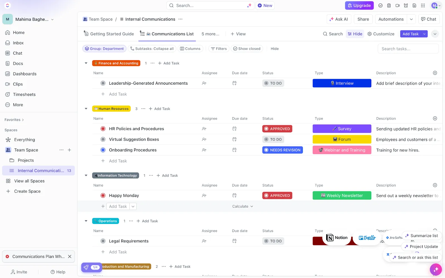This screenshot has height=278, width=445.
Task: Add column in Human Resources group
Action: [435, 118]
